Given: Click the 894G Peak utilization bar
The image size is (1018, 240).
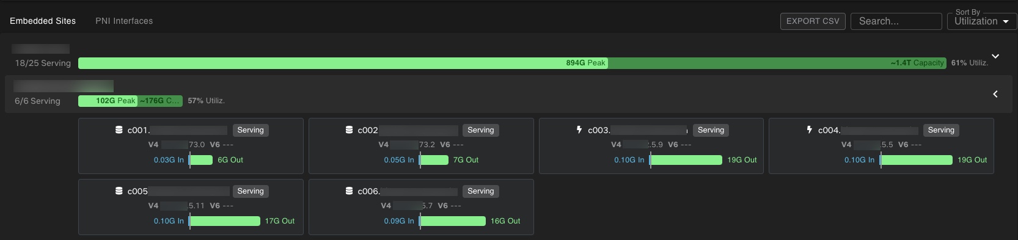Looking at the screenshot, I should [x=343, y=63].
